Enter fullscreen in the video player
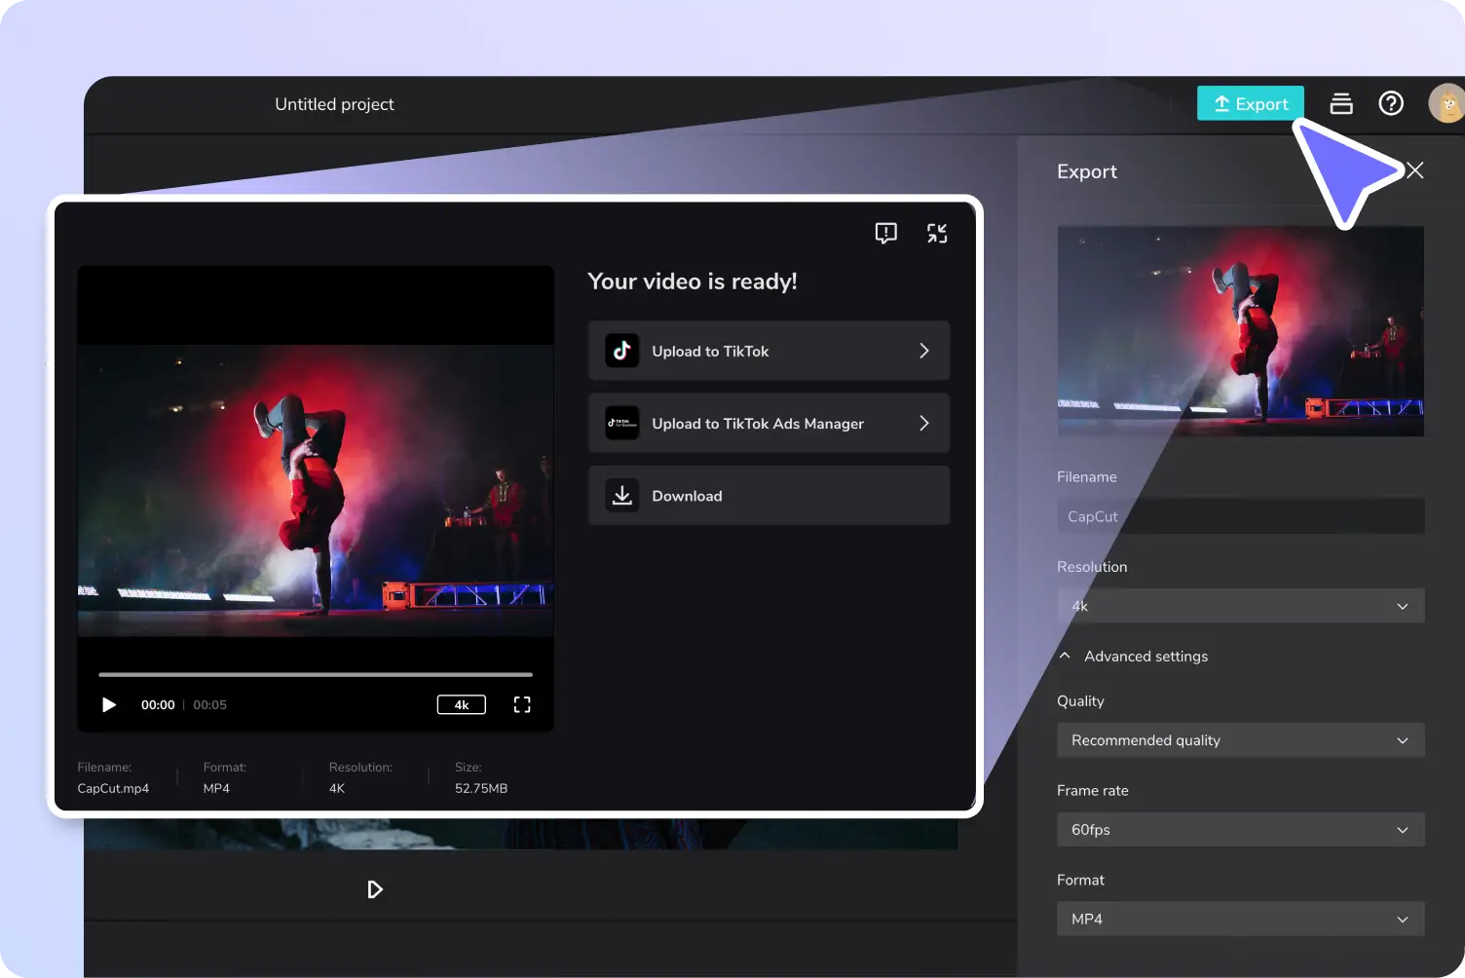Screen dimensions: 1465x978 522,704
